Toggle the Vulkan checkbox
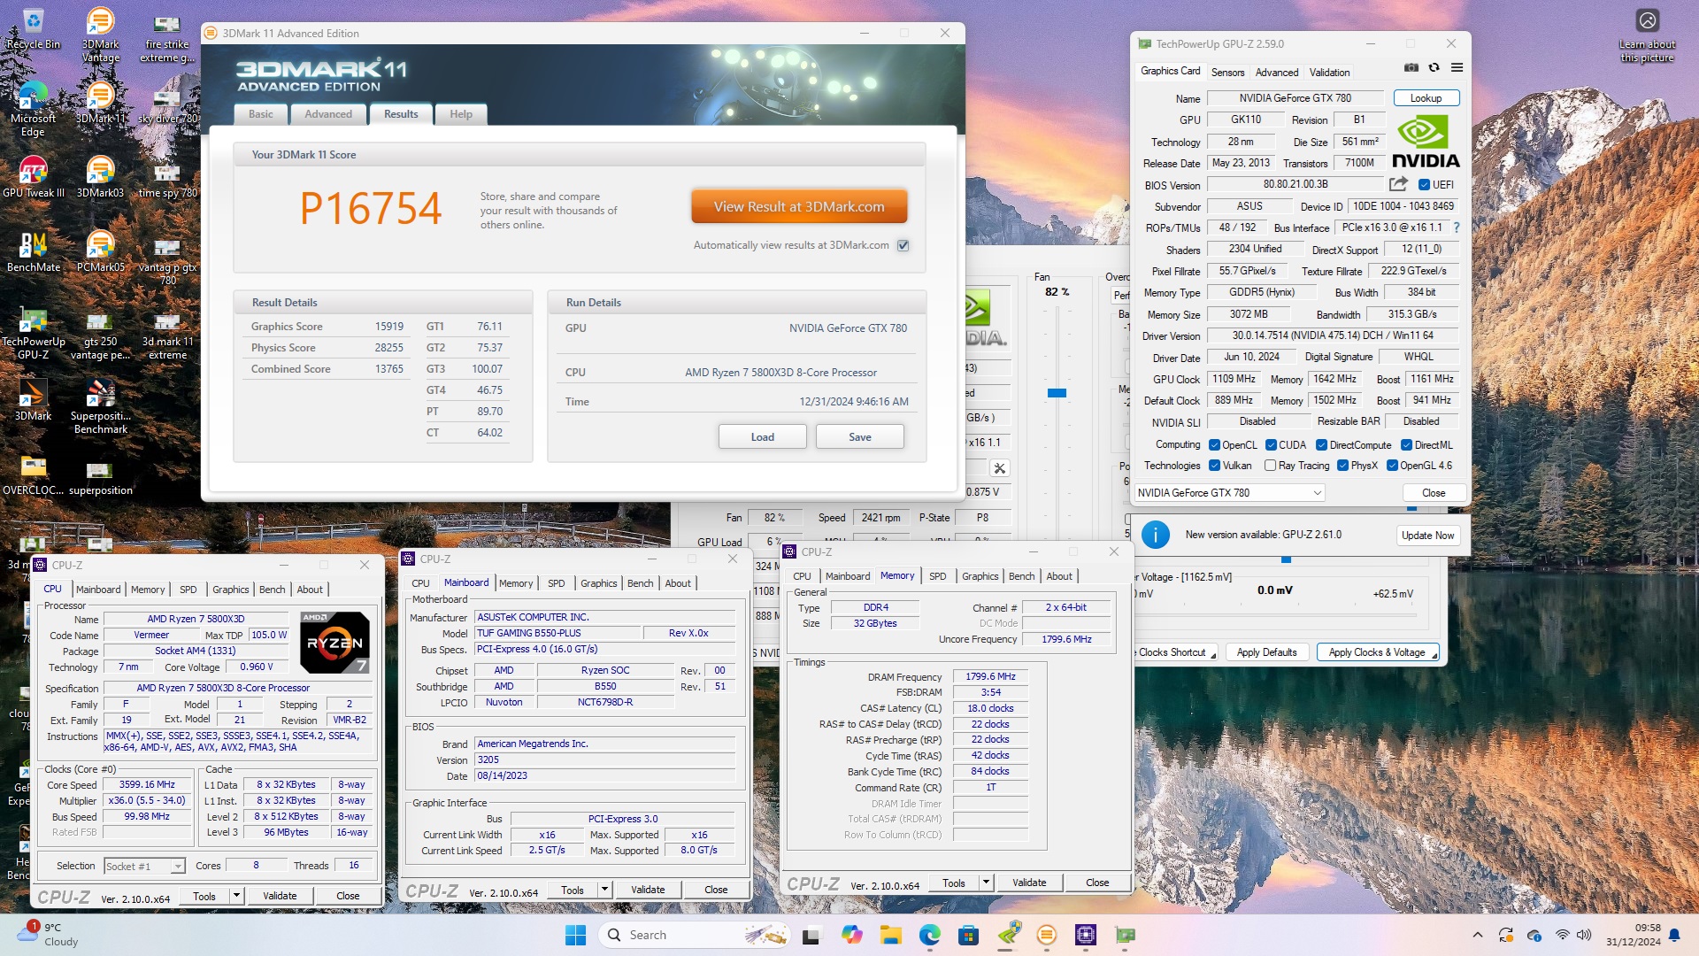Image resolution: width=1699 pixels, height=956 pixels. coord(1215,466)
